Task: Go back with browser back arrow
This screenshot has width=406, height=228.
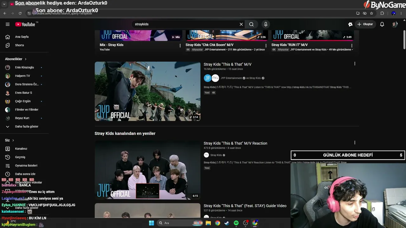Action: (5, 13)
